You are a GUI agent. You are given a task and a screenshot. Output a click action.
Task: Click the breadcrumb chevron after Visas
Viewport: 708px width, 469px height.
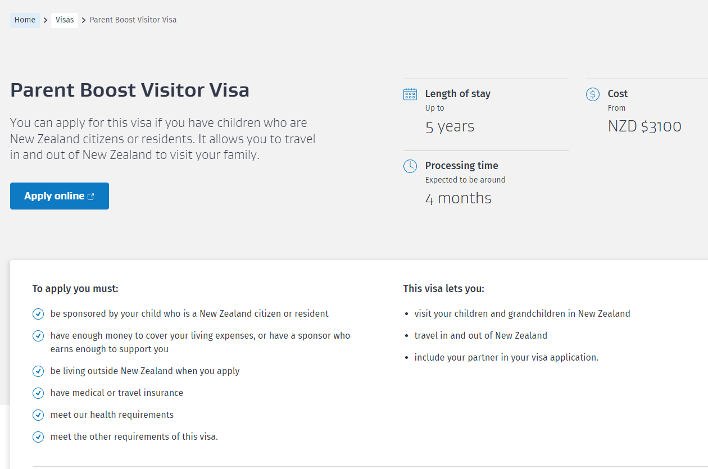[84, 20]
